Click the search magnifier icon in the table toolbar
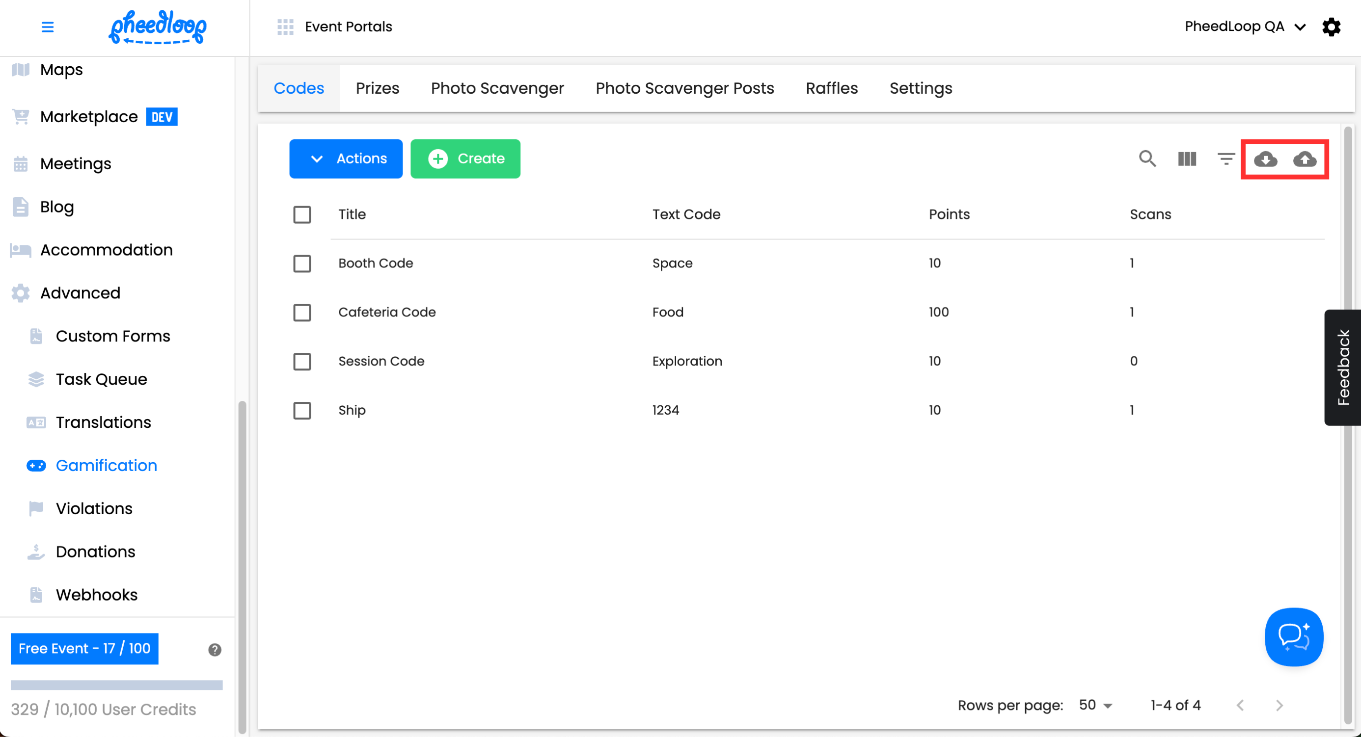The height and width of the screenshot is (737, 1361). [x=1146, y=158]
